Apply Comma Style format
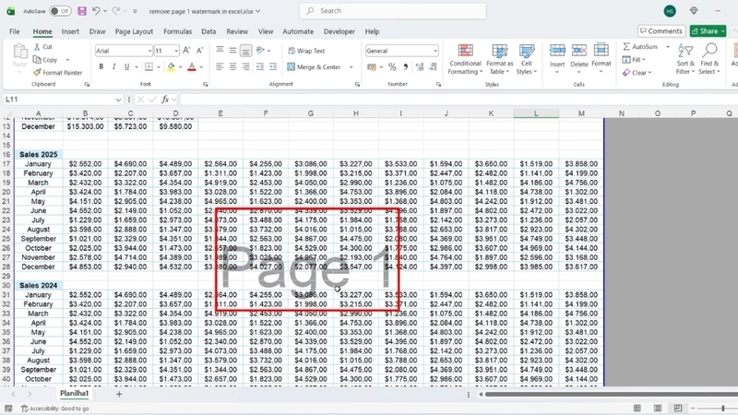Screen dimensions: 738x415 click(x=405, y=67)
